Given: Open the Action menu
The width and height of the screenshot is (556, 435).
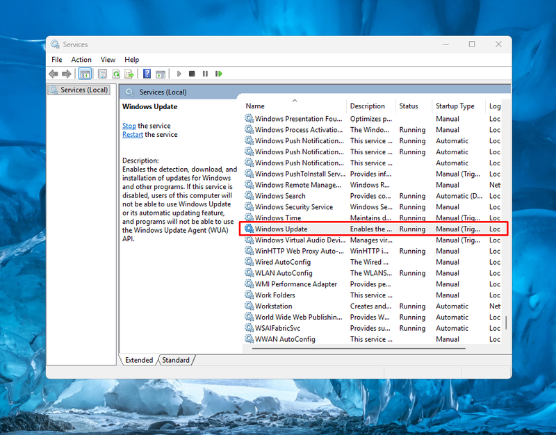Looking at the screenshot, I should [x=81, y=60].
